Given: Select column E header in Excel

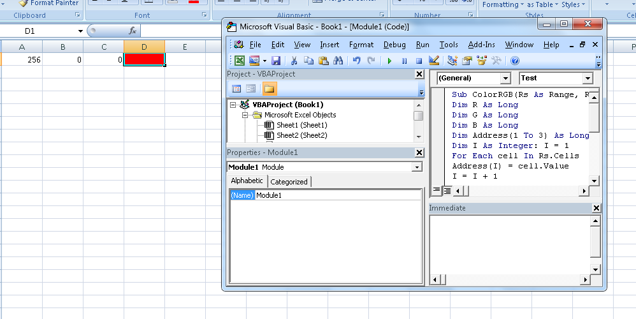Looking at the screenshot, I should coord(185,47).
